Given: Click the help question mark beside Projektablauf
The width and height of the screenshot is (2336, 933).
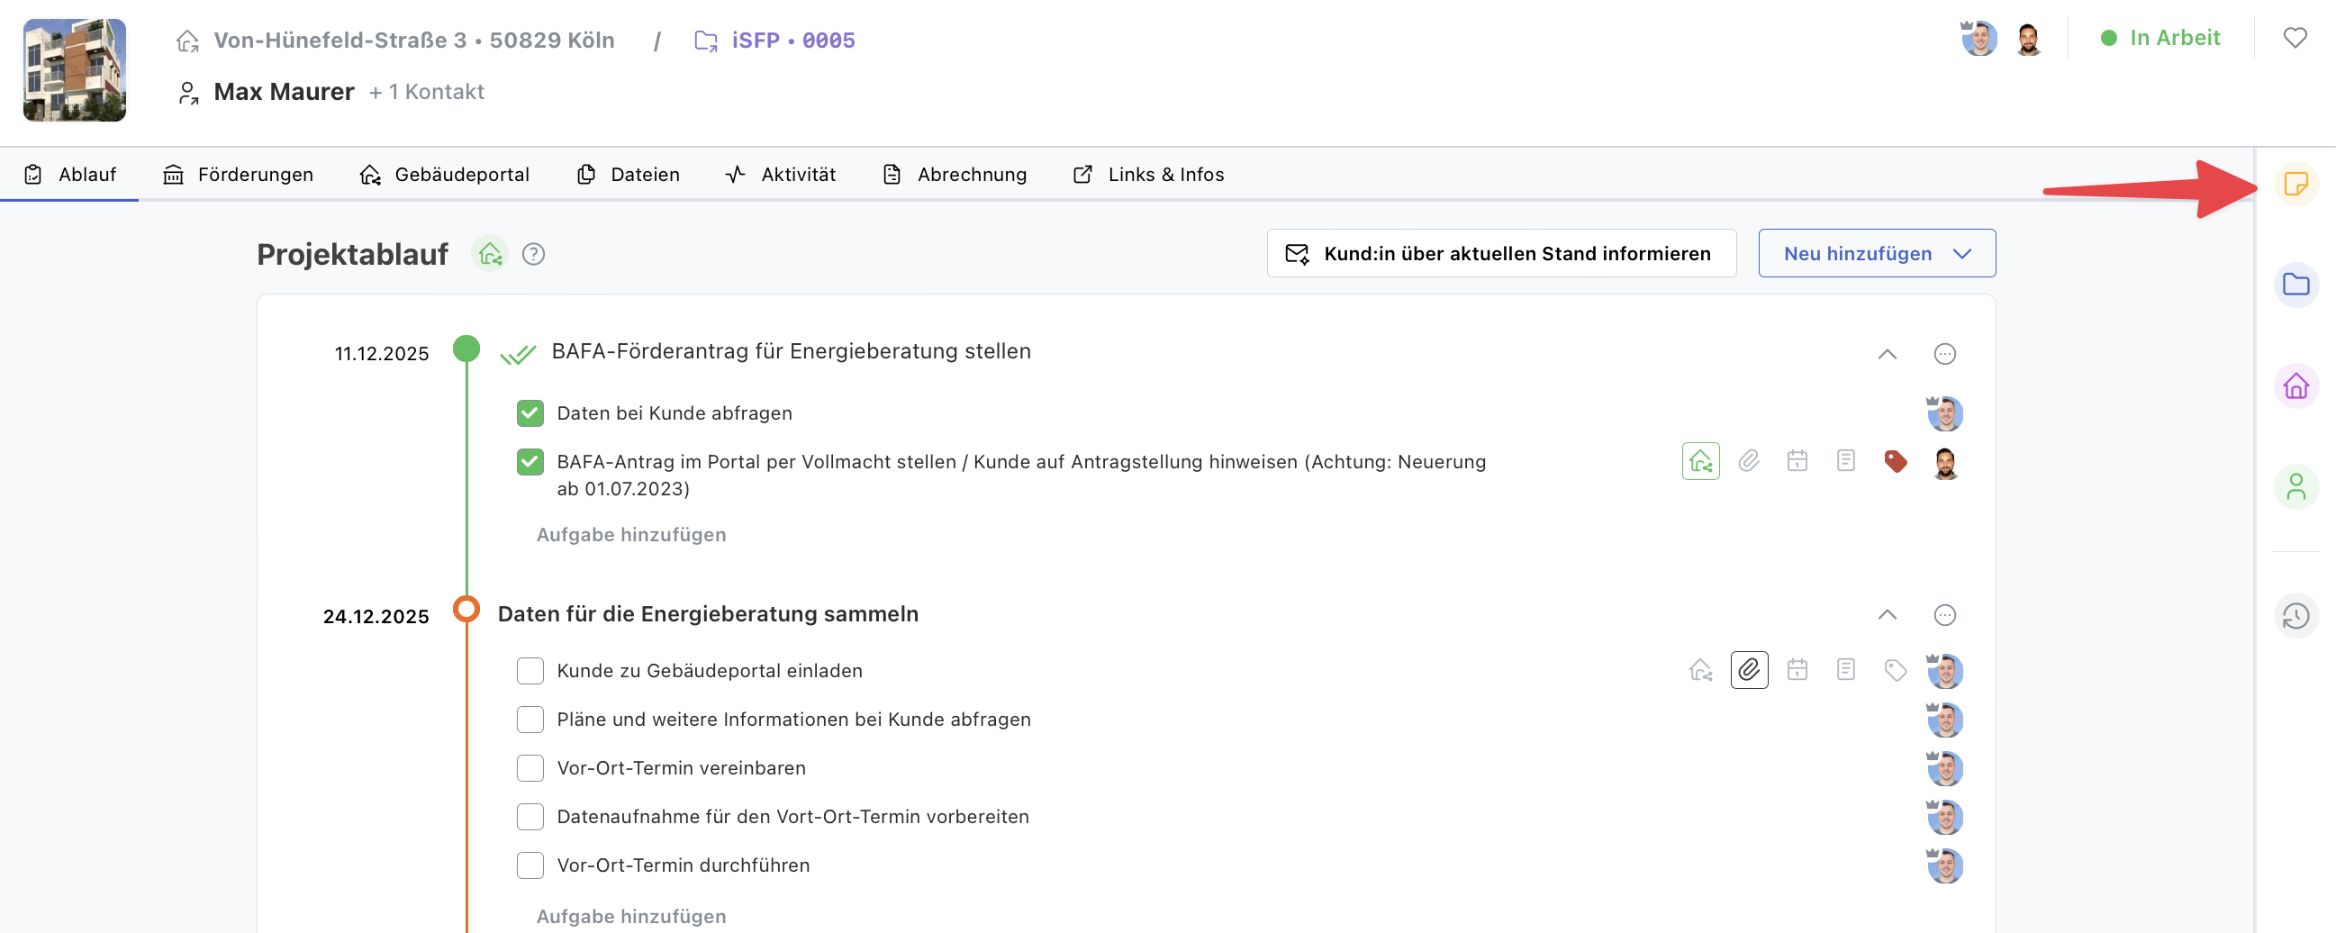Looking at the screenshot, I should 533,254.
